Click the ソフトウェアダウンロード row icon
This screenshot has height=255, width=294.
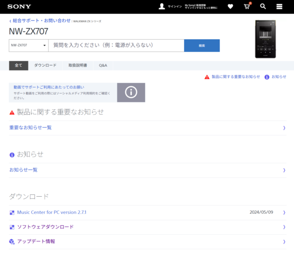[12, 227]
